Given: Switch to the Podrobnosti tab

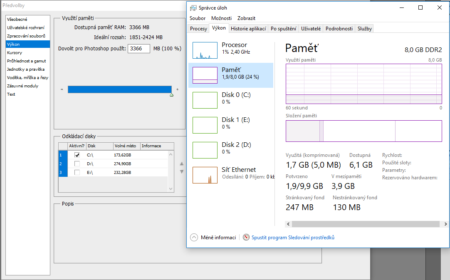Looking at the screenshot, I should pyautogui.click(x=339, y=29).
